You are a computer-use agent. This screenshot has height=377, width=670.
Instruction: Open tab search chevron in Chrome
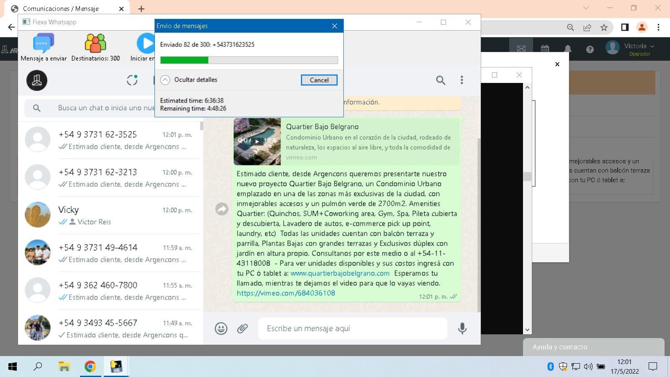pos(586,8)
